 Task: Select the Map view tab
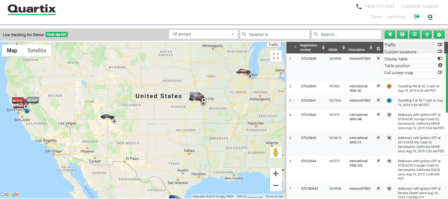[x=12, y=50]
